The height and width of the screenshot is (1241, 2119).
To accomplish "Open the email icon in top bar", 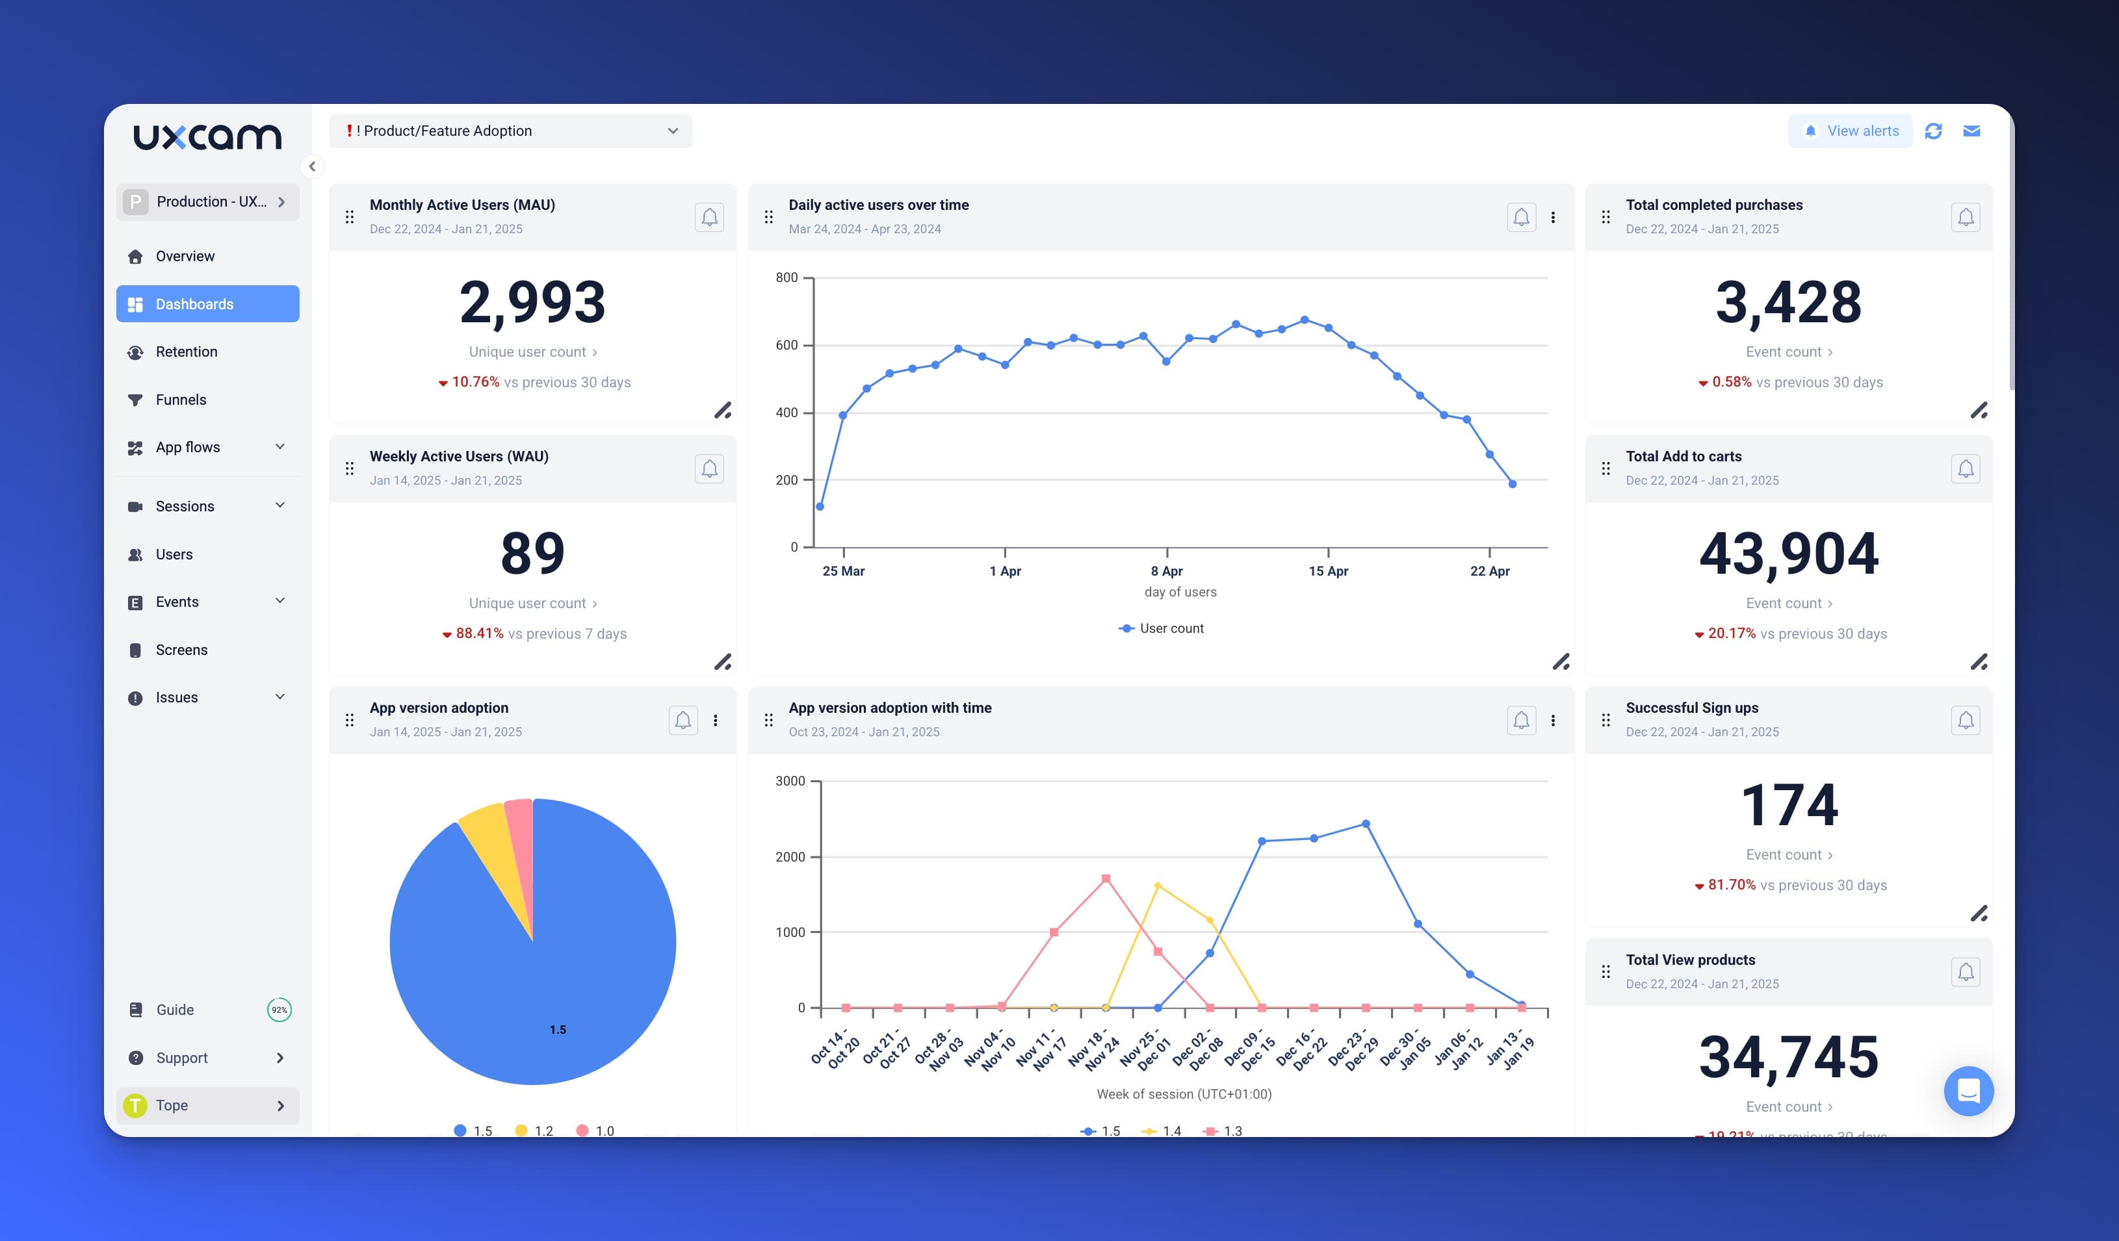I will (x=1972, y=131).
